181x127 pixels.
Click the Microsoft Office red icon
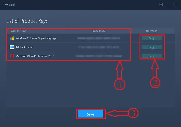click(12, 56)
